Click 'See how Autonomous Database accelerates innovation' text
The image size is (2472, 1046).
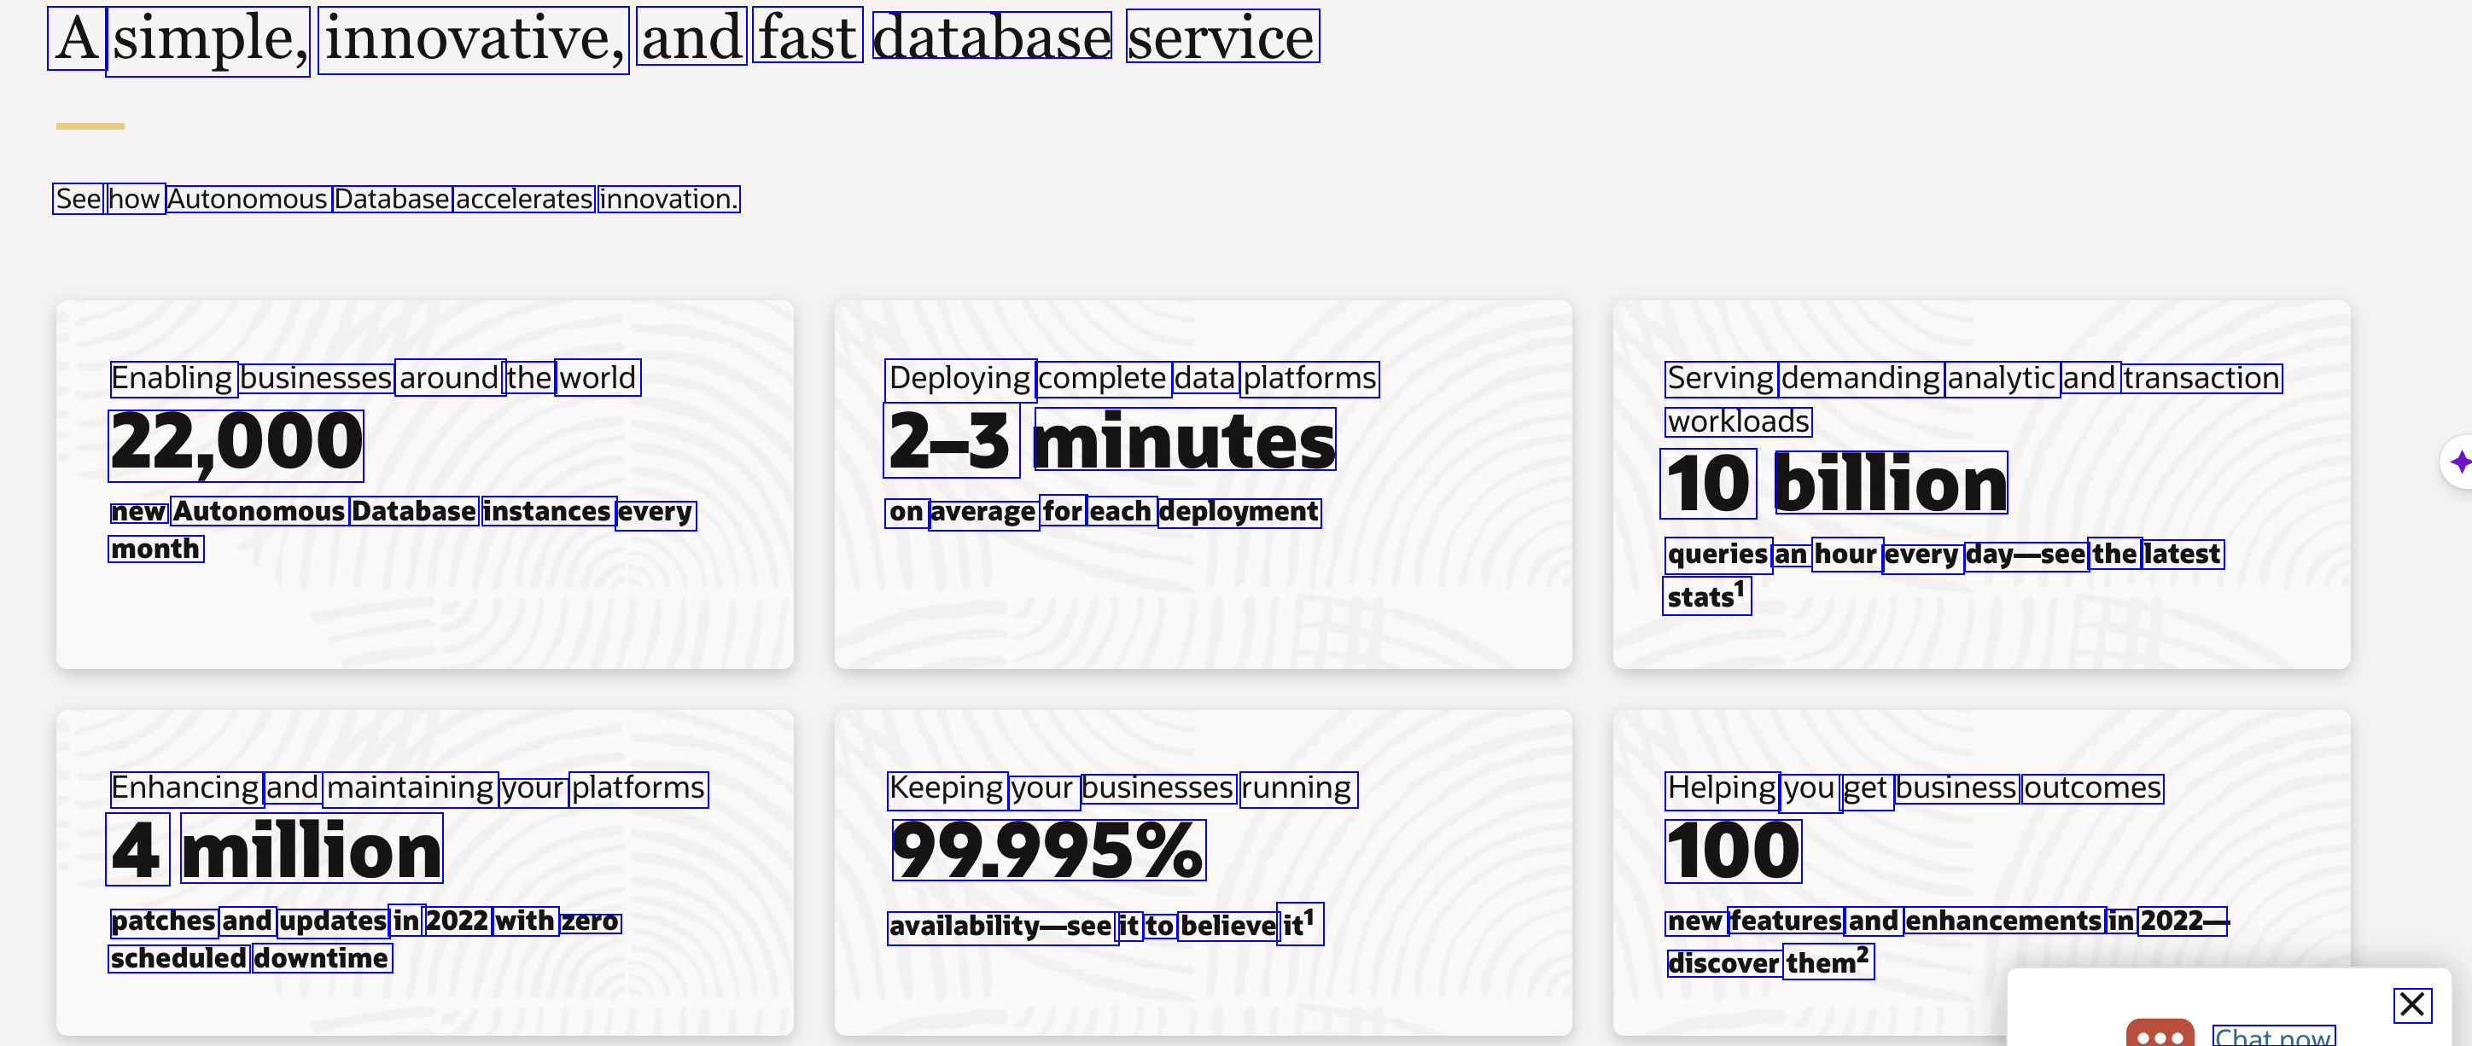[x=395, y=199]
